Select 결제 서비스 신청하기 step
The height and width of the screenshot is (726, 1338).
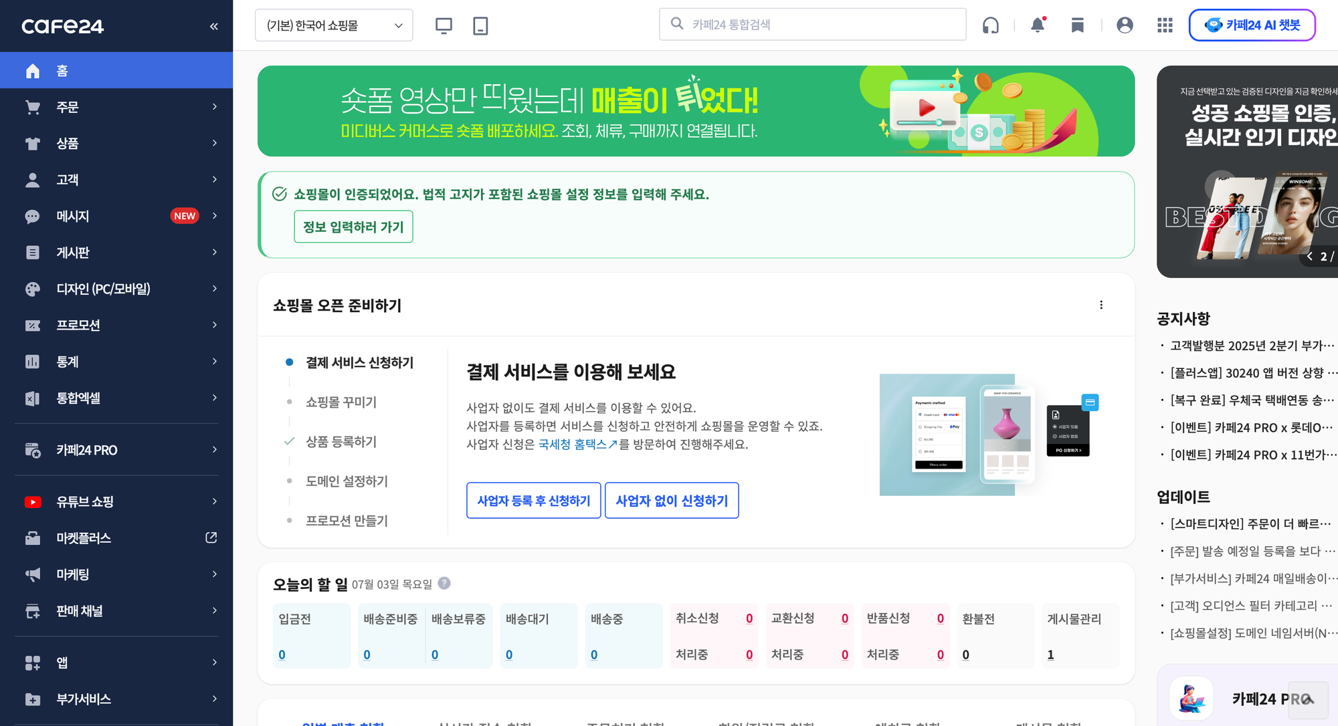(x=359, y=362)
